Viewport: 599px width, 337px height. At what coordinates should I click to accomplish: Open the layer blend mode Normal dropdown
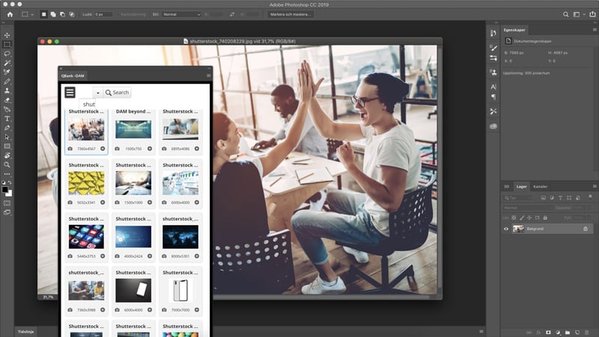click(x=527, y=208)
